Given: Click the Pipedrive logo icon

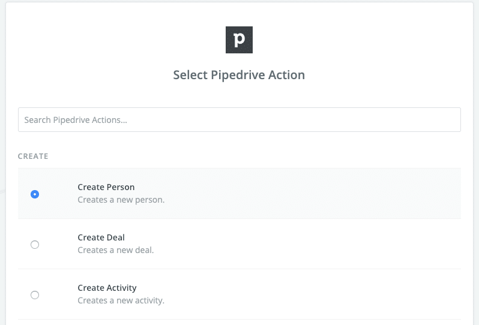Looking at the screenshot, I should pyautogui.click(x=239, y=40).
